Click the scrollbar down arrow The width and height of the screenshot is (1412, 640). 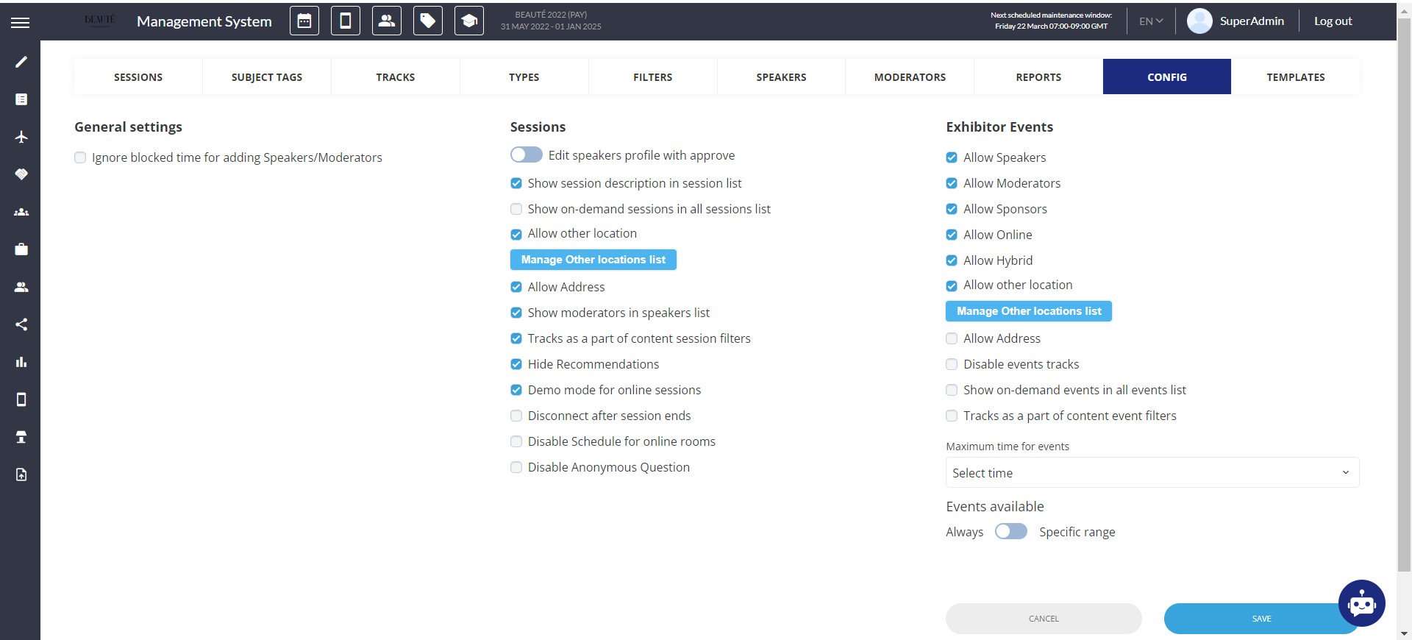pos(1404,633)
